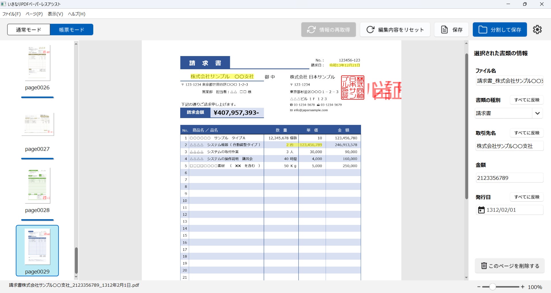
Task: Expand the 書類の種別 dropdown arrow
Action: pyautogui.click(x=538, y=113)
